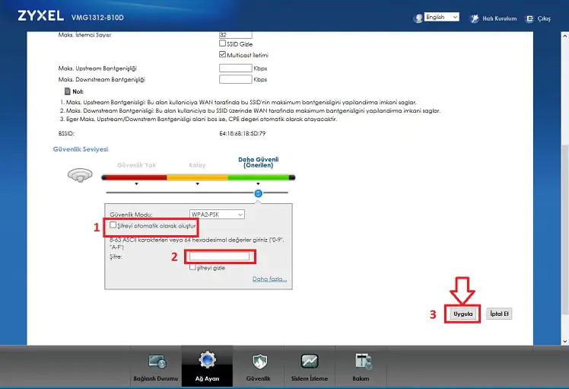Click the scrollbar up arrow

564,36
